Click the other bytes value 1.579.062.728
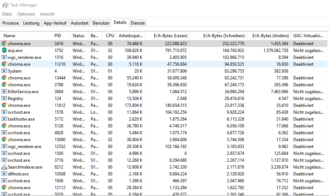The height and width of the screenshot is (196, 329). pyautogui.click(x=276, y=51)
